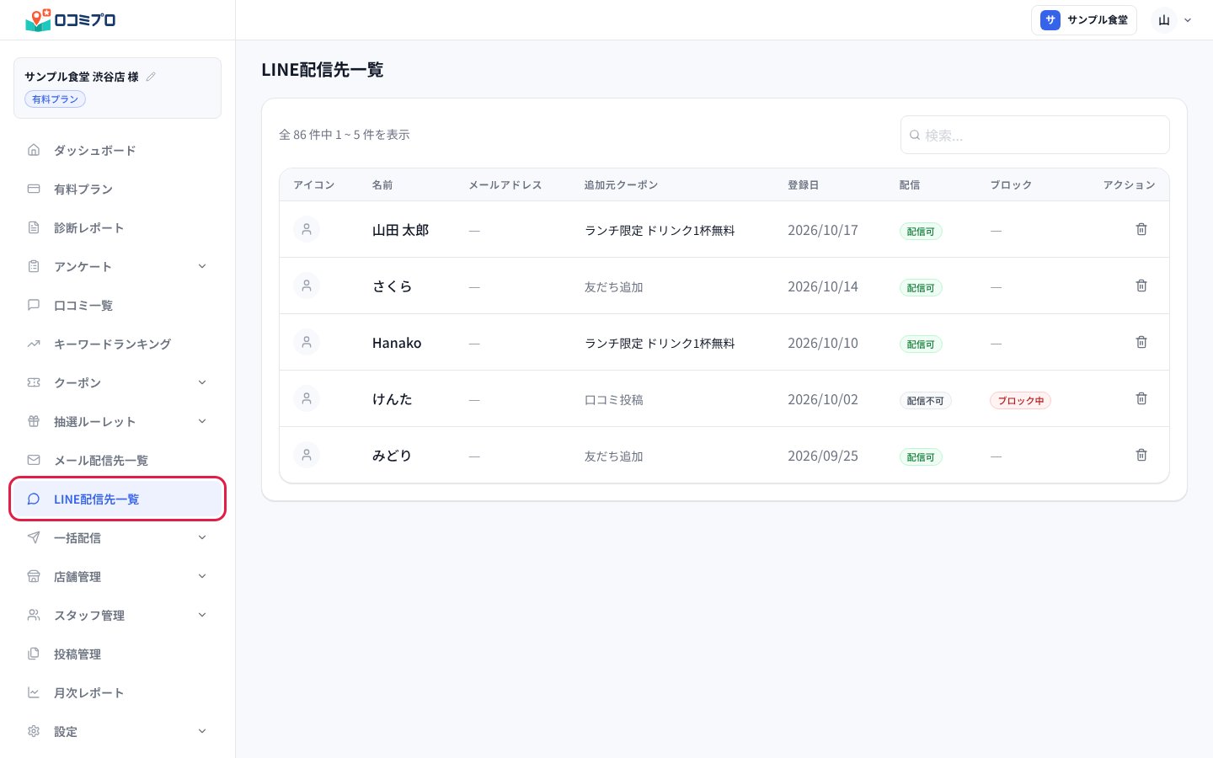Open the ダッシュボード menu item
Image resolution: width=1213 pixels, height=758 pixels.
[118, 150]
